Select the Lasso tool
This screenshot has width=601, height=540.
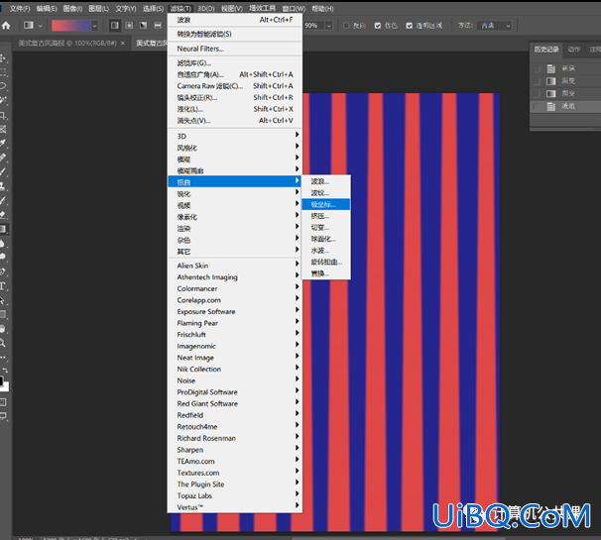point(3,86)
